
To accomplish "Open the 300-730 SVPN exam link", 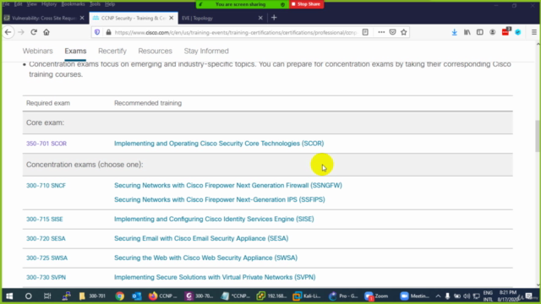I will coord(46,277).
